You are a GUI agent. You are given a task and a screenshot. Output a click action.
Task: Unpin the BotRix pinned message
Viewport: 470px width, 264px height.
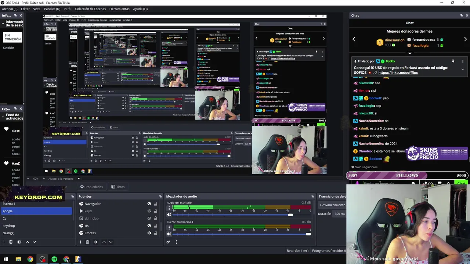[x=453, y=61]
